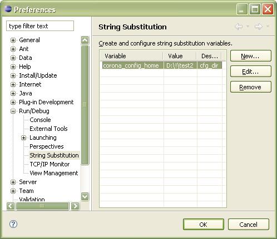Expand the Launching subnode

[23, 138]
